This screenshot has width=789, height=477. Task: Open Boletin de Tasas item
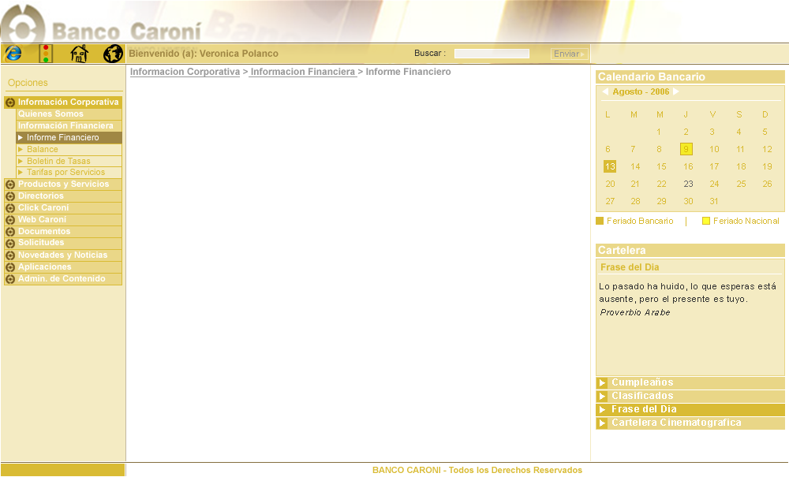pos(69,161)
